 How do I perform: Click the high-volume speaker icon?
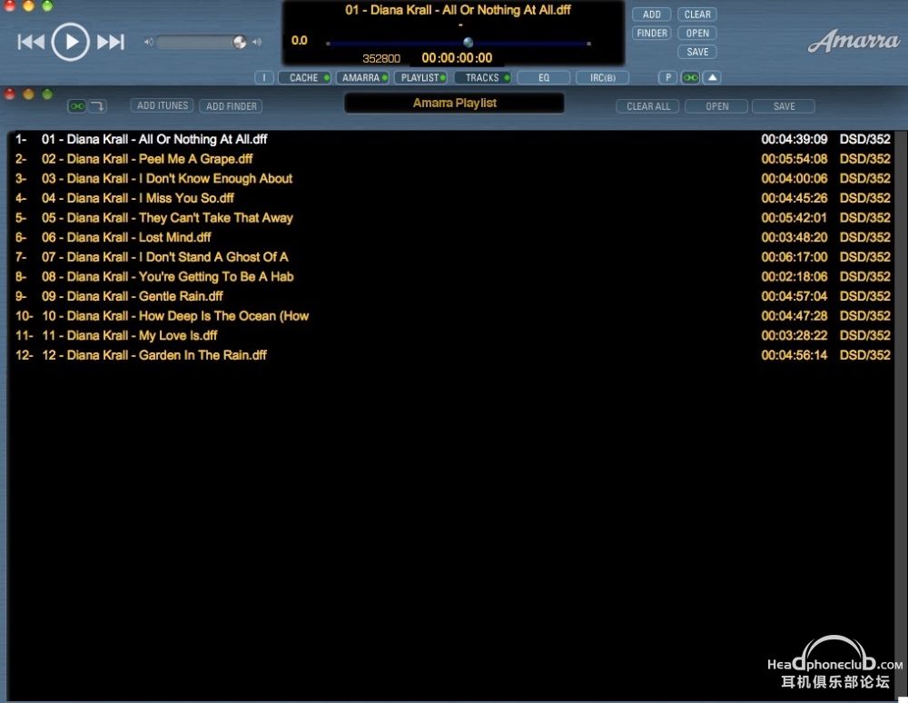pyautogui.click(x=257, y=42)
